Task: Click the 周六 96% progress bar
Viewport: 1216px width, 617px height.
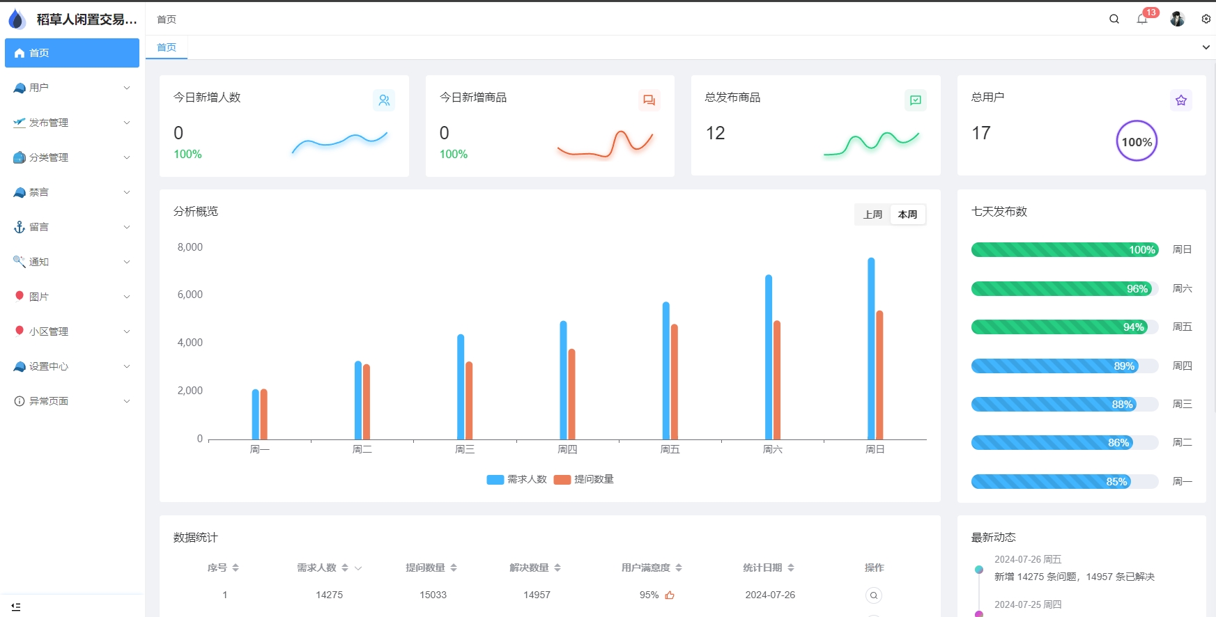Action: coord(1065,288)
